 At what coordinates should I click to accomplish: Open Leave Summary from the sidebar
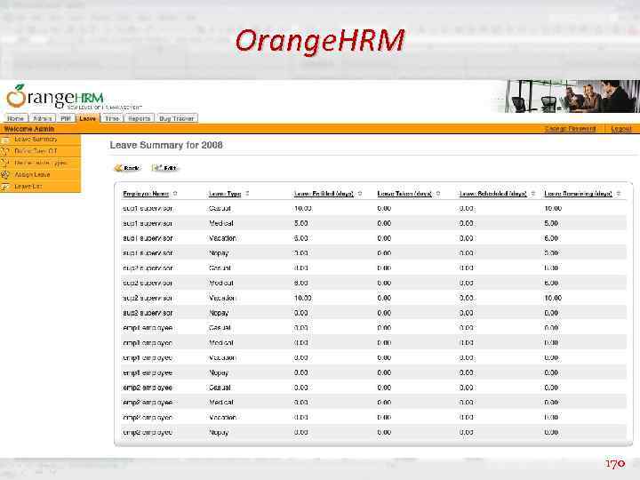pyautogui.click(x=36, y=140)
